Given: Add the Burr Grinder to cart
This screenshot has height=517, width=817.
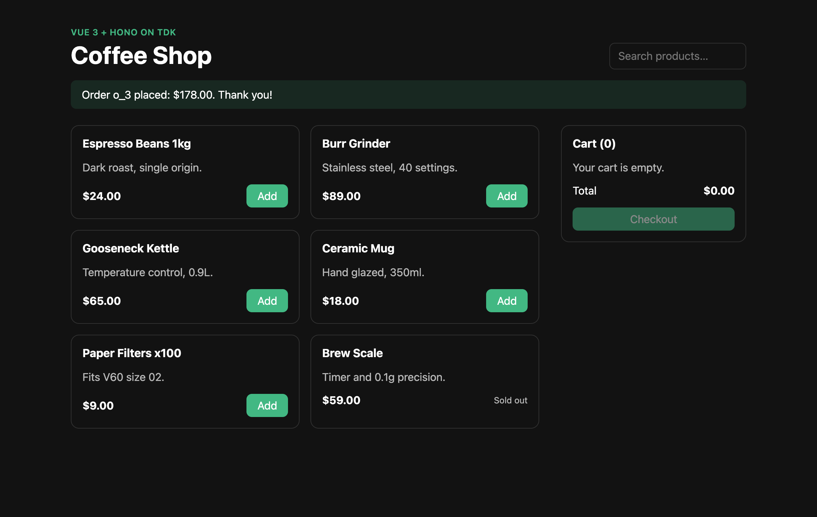Looking at the screenshot, I should click(507, 196).
